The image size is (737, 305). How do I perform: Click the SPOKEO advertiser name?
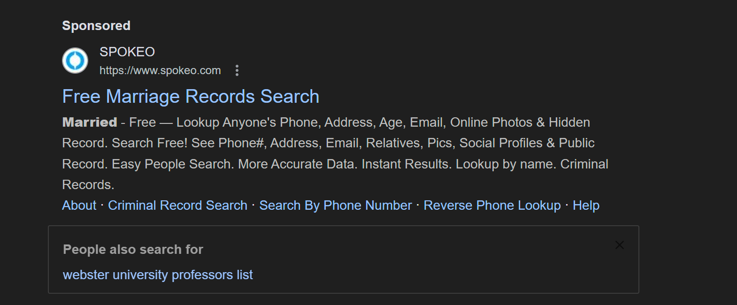(x=127, y=52)
